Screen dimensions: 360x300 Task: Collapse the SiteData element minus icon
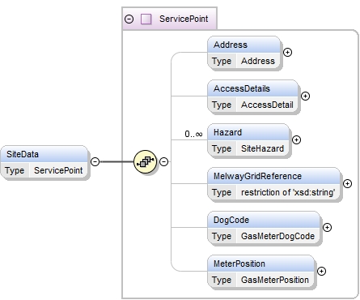(x=95, y=161)
